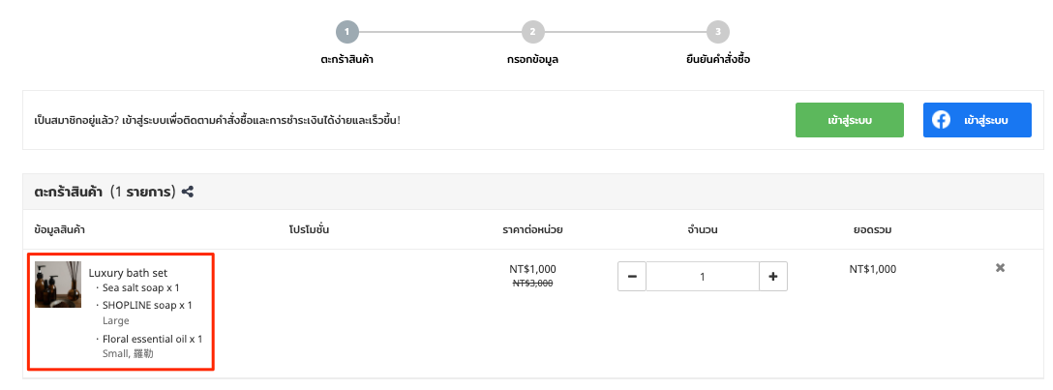Image resolution: width=1053 pixels, height=390 pixels.
Task: Select step 2 กรอกข้อมูล circle
Action: (532, 32)
